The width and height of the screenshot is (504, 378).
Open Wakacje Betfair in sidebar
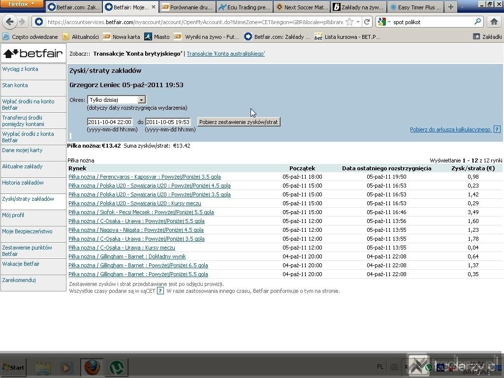tap(21, 264)
